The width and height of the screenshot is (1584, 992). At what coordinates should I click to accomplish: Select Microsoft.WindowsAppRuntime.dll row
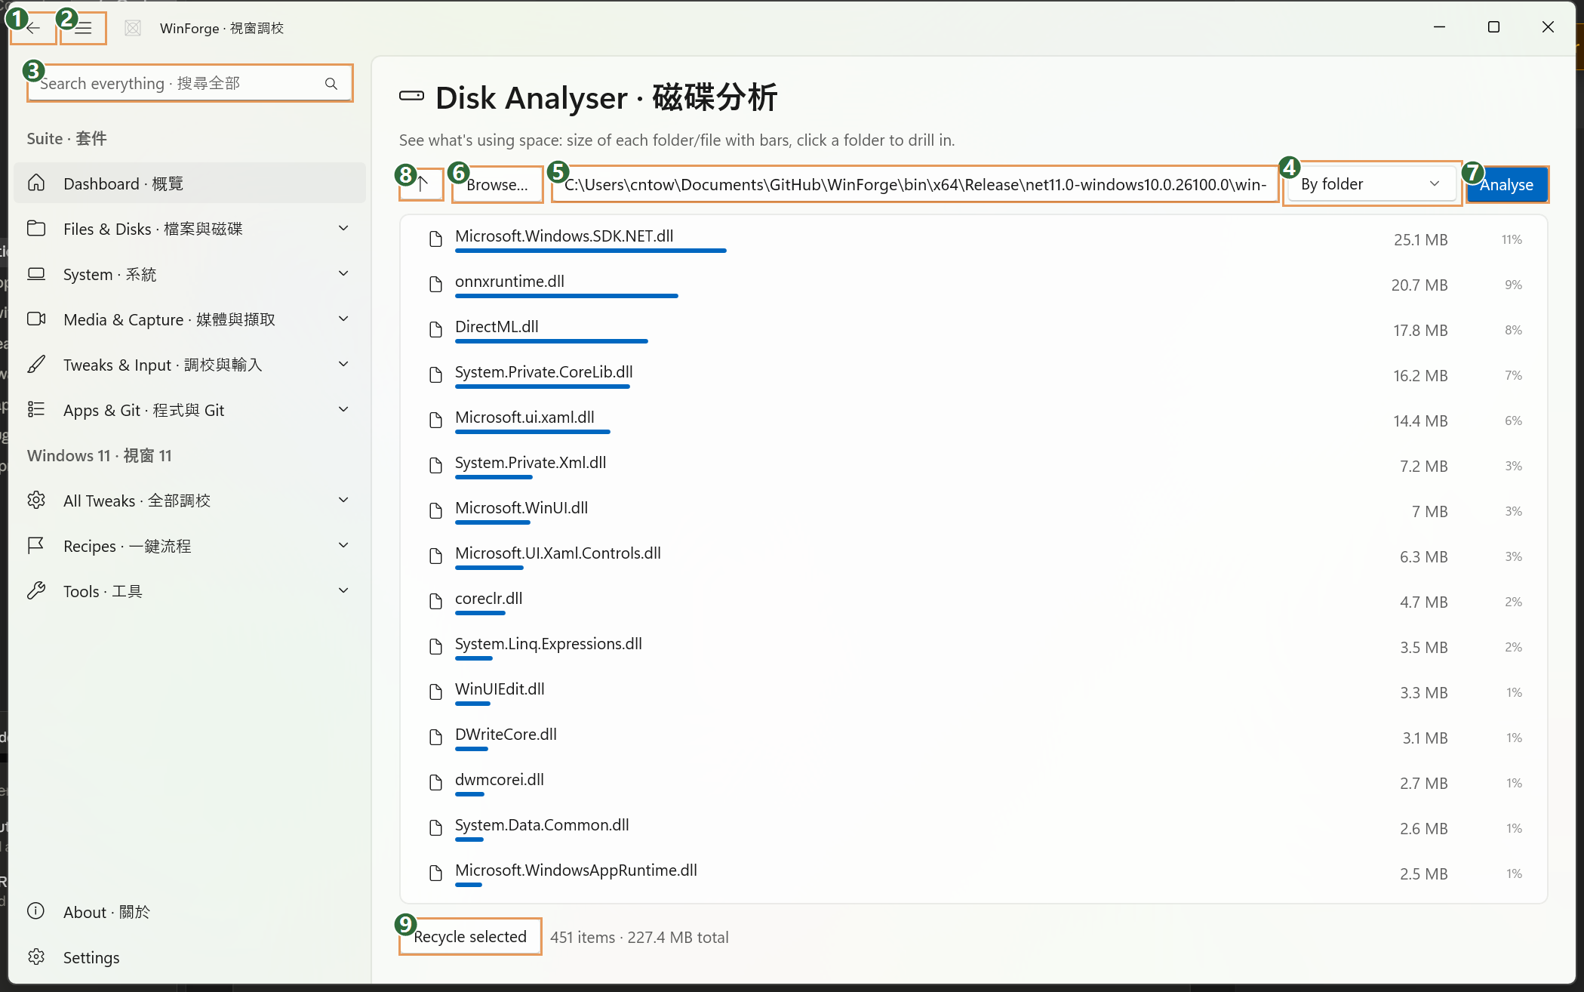click(973, 873)
